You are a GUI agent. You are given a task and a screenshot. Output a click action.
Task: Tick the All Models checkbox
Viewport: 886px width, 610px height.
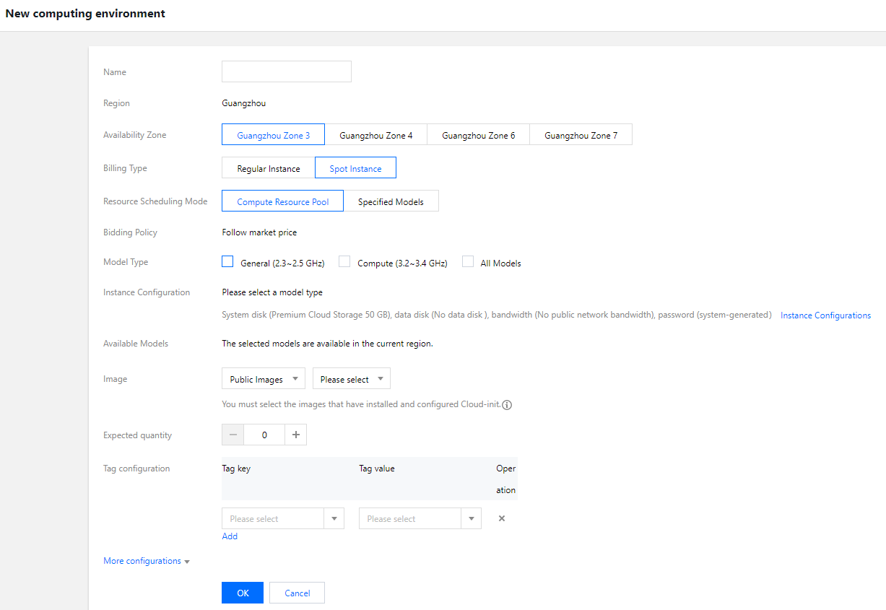(x=468, y=262)
